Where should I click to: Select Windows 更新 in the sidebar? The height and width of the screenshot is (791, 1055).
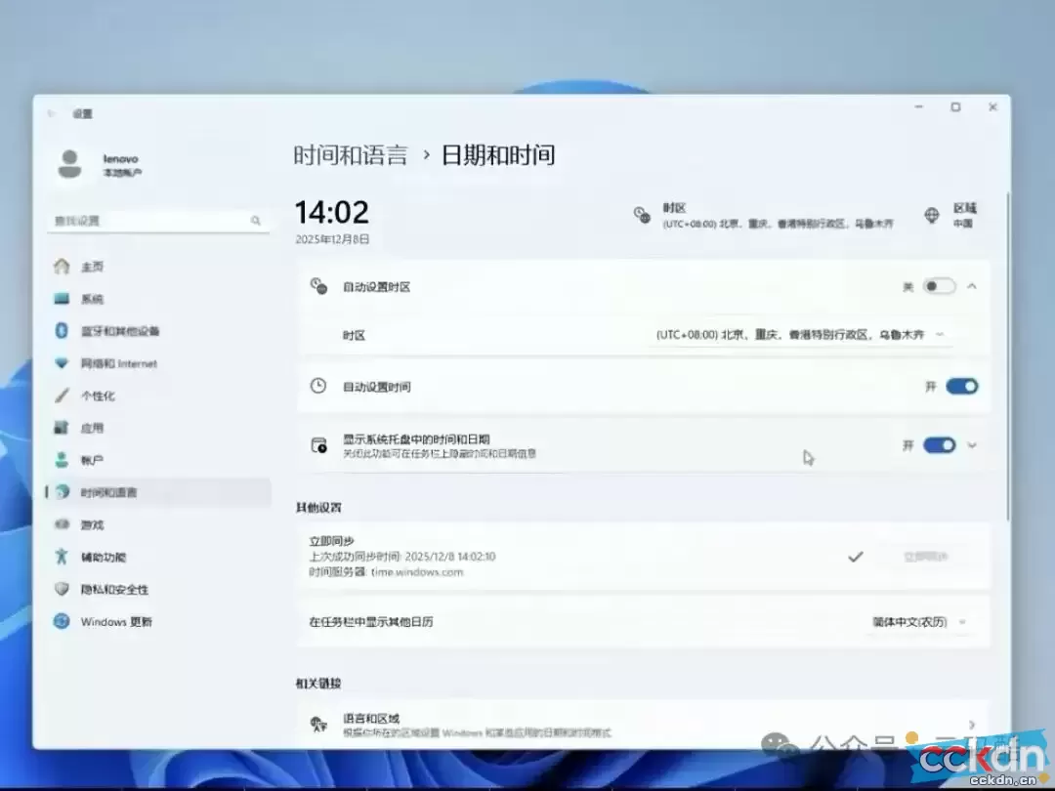[x=159, y=621]
